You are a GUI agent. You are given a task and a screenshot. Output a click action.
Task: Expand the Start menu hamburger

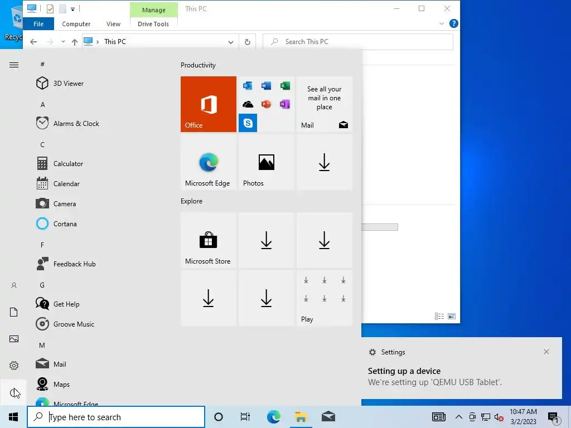[14, 65]
